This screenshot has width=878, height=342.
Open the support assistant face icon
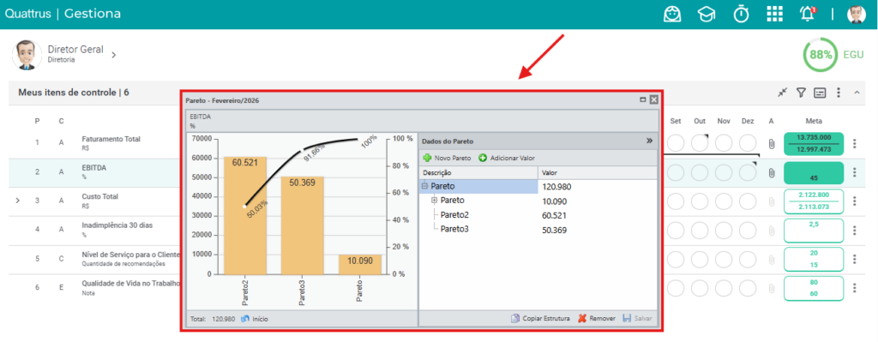[x=672, y=14]
